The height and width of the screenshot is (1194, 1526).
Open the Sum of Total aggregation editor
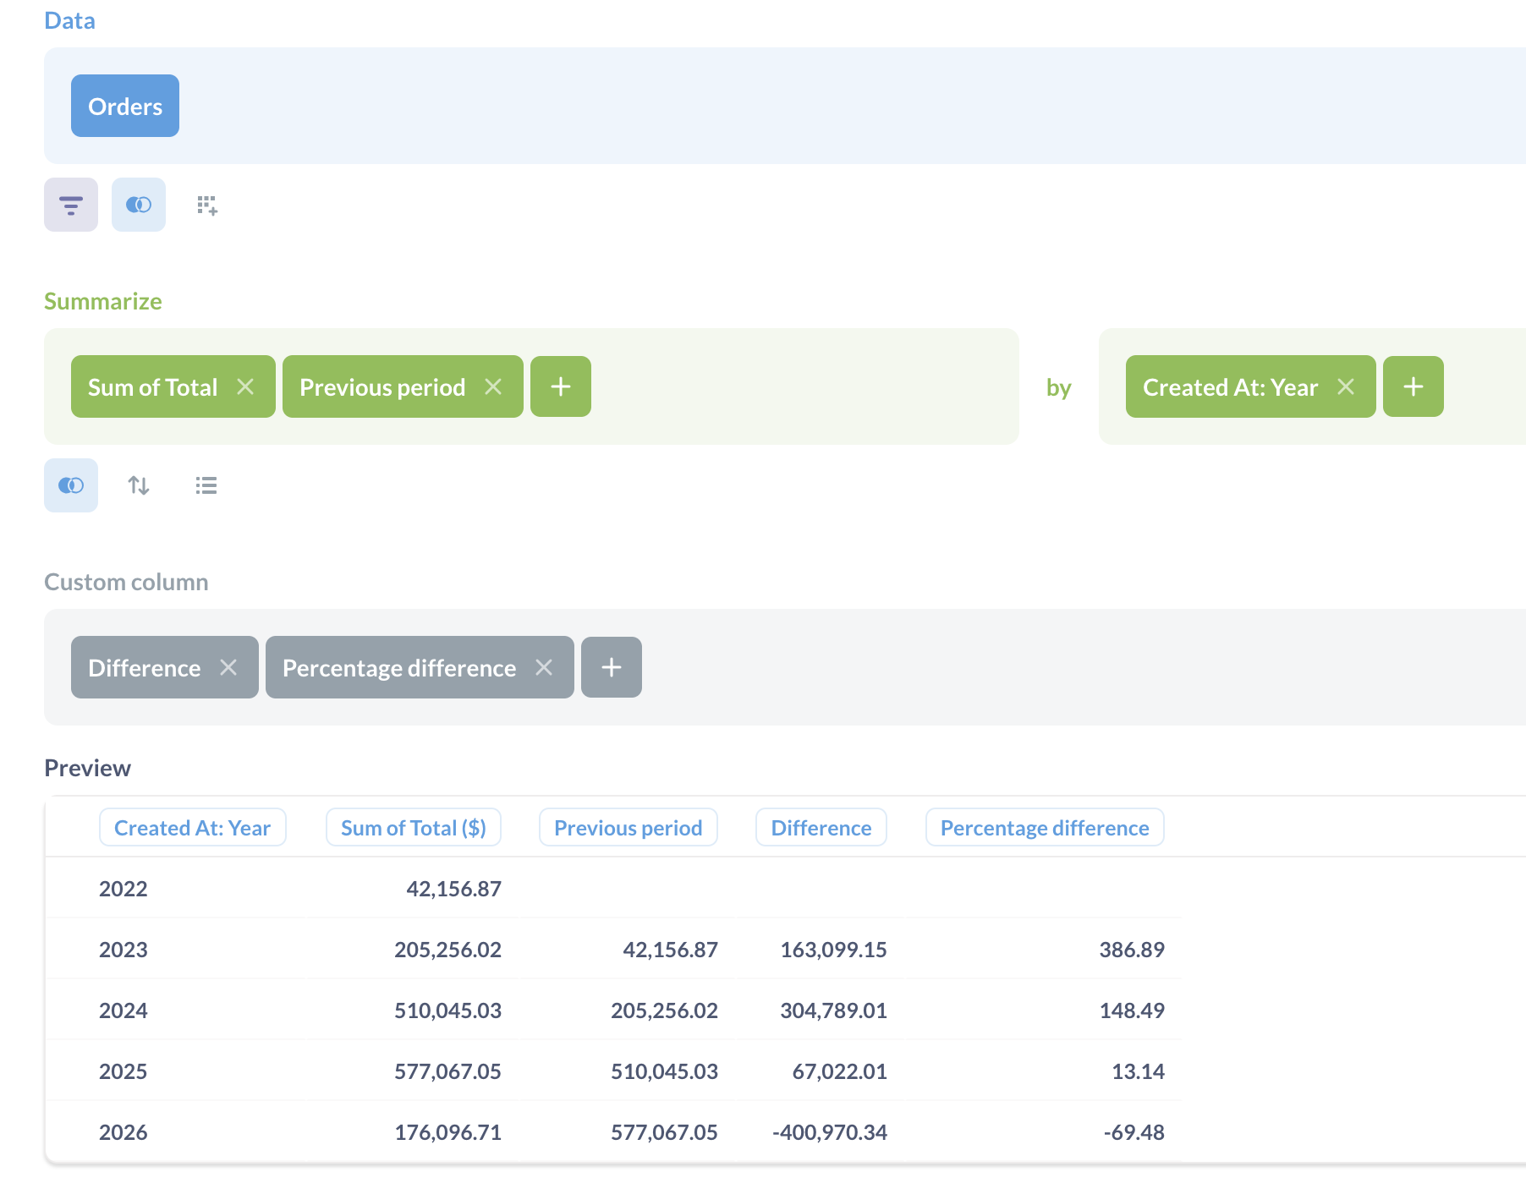click(152, 386)
